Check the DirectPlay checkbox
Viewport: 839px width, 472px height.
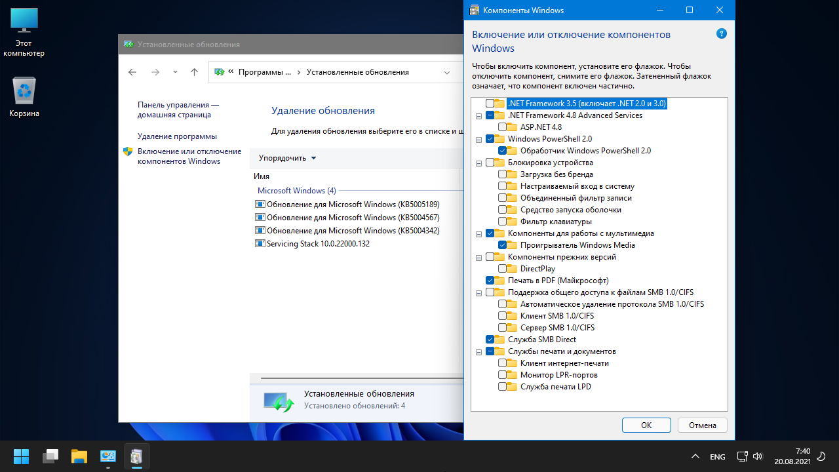point(503,269)
